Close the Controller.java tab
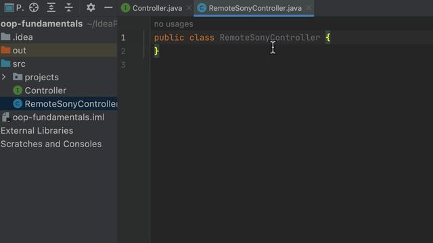Screen dimensions: 433x243 click(x=189, y=8)
